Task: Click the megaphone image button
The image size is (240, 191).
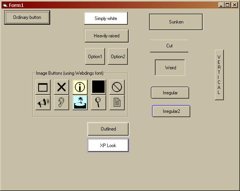Action: [x=43, y=102]
